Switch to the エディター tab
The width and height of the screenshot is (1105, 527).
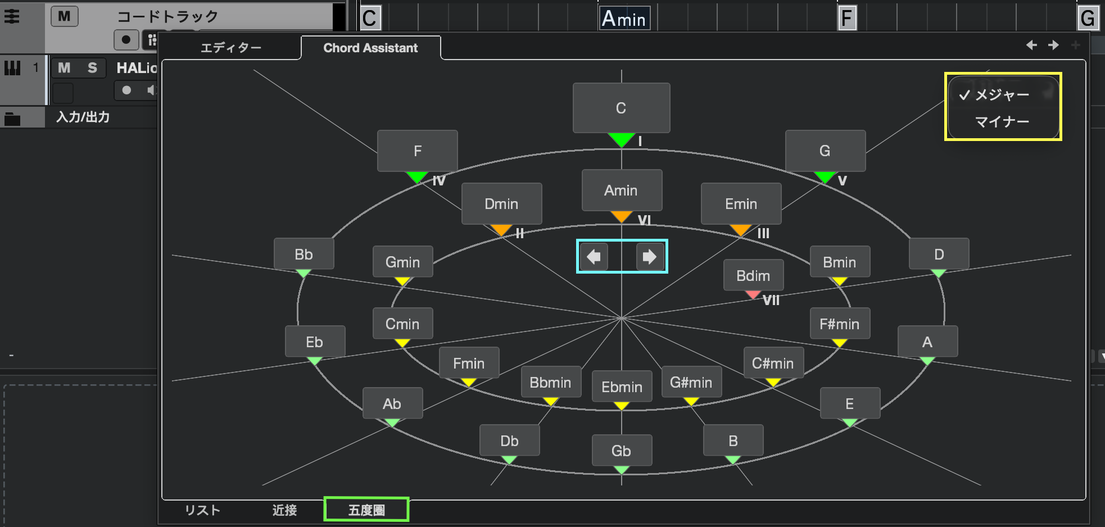230,48
